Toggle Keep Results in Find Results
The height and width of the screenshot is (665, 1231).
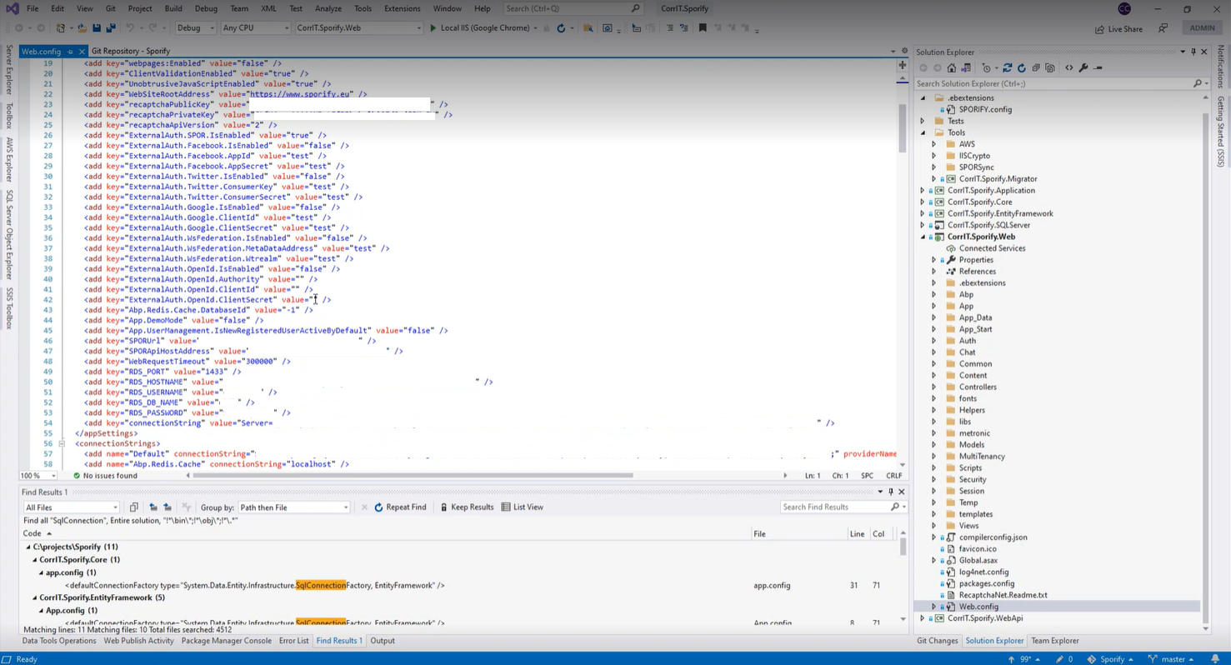click(467, 507)
